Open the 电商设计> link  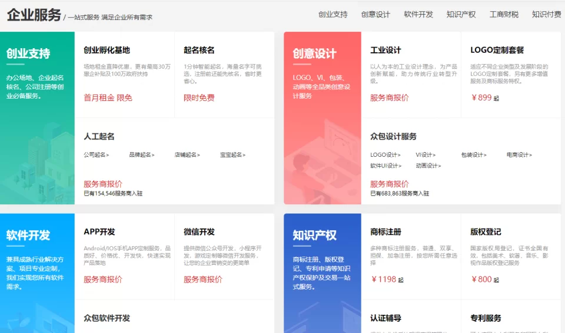[x=519, y=155]
